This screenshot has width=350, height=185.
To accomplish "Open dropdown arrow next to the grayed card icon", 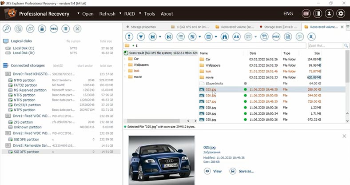I will point(255,36).
